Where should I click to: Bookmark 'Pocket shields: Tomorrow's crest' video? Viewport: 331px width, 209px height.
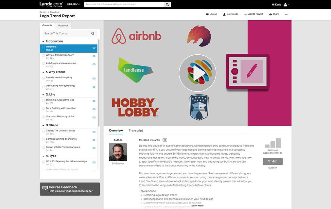click(44, 148)
